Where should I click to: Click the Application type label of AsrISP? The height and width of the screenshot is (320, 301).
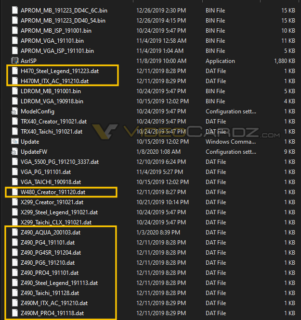(x=220, y=61)
